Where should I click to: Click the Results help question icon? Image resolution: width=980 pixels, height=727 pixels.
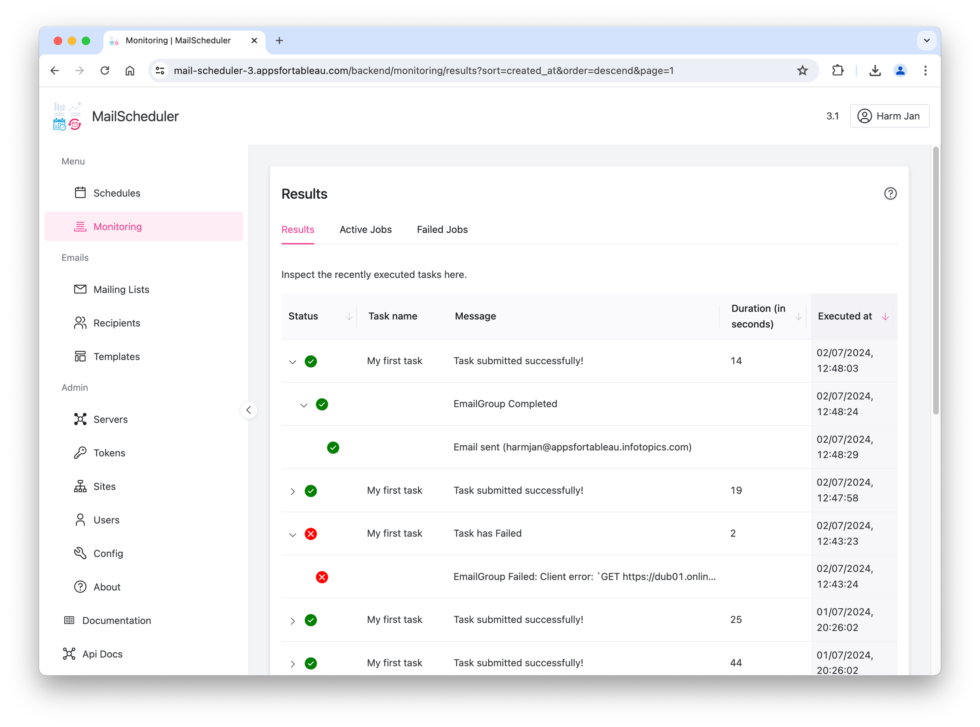tap(890, 194)
